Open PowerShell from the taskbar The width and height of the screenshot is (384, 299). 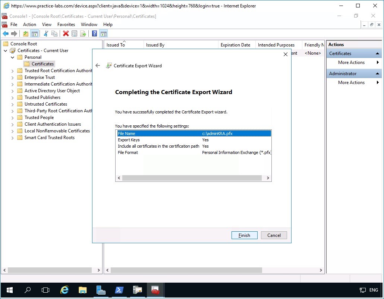point(119,290)
